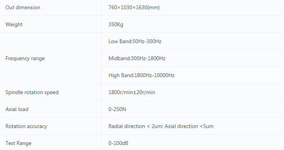
Task: Select Midband:300Hz-1800Hz text
Action: [137, 58]
